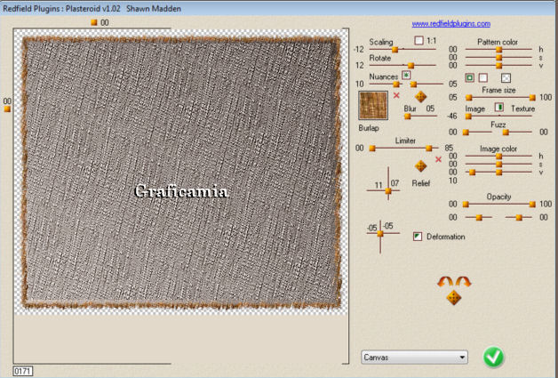The height and width of the screenshot is (378, 558).
Task: Click Frame size right handle at 100
Action: point(532,98)
